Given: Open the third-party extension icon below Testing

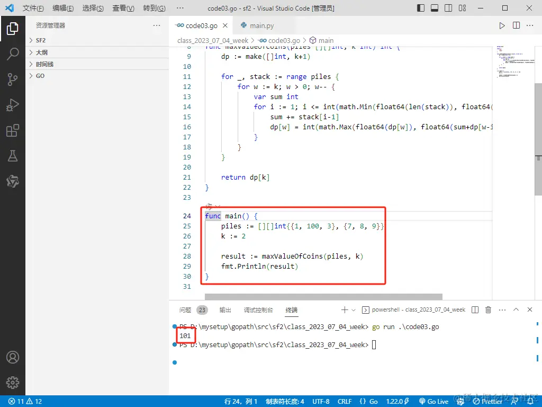Looking at the screenshot, I should 13,181.
